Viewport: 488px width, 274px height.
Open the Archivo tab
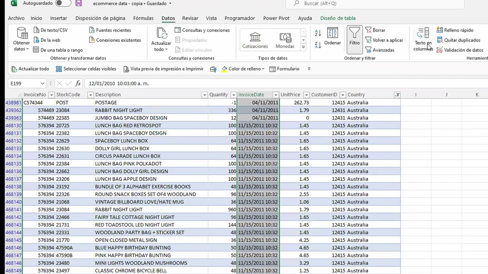click(x=16, y=18)
